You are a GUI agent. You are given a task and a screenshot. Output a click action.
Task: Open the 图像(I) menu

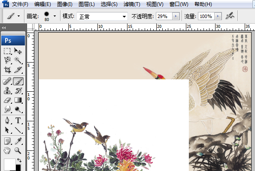(64, 4)
